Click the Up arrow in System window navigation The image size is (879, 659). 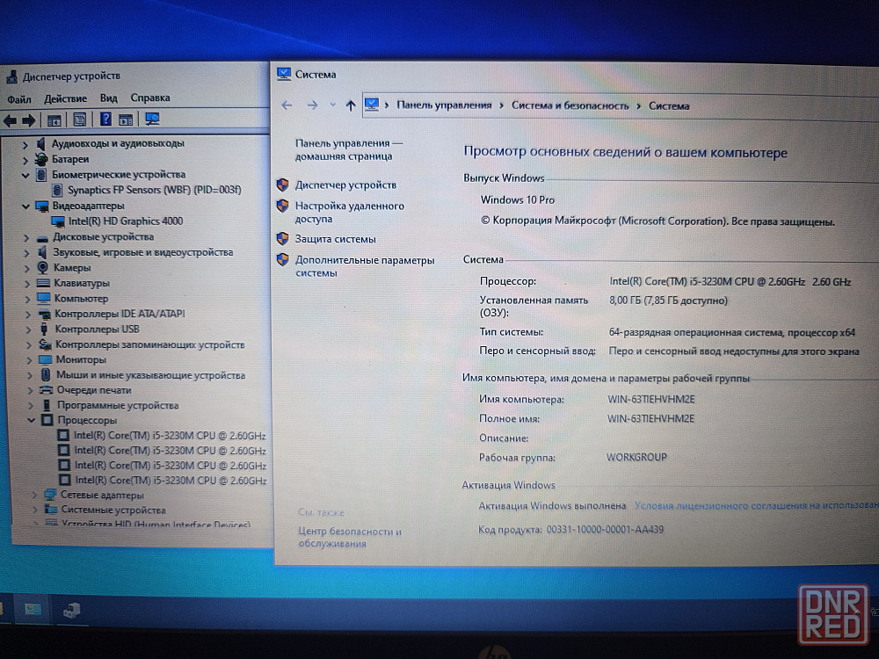351,105
